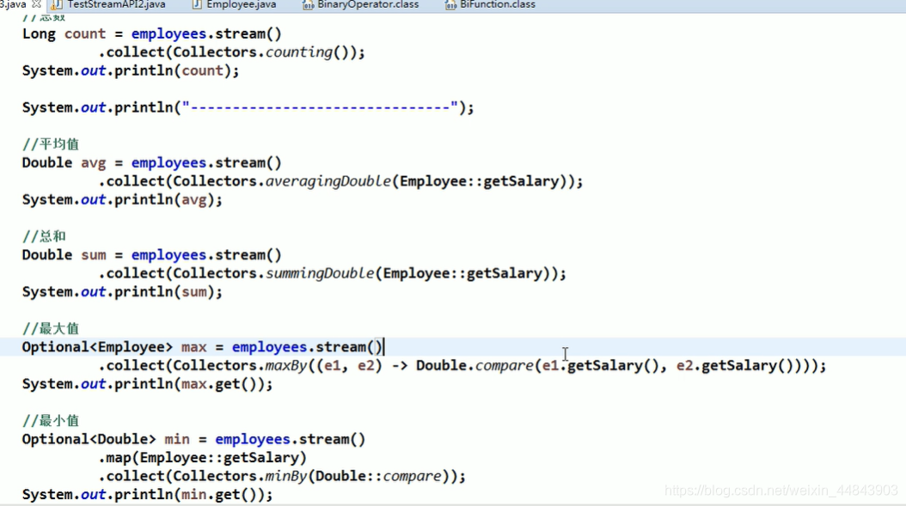Viewport: 906px width, 506px height.
Task: Click the '//平均值' comment
Action: (x=51, y=143)
